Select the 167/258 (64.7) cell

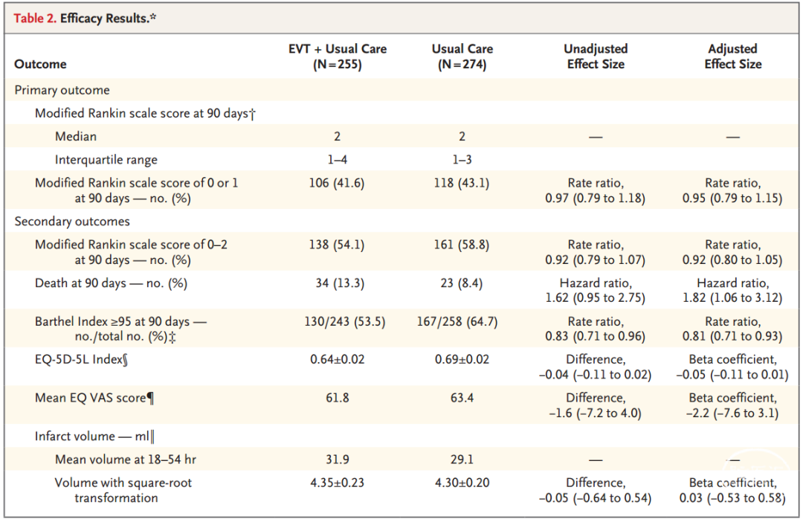coord(457,322)
